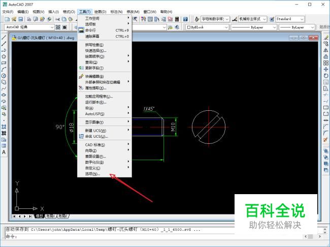Expand the AutoLISP(S) submenu

click(x=105, y=114)
